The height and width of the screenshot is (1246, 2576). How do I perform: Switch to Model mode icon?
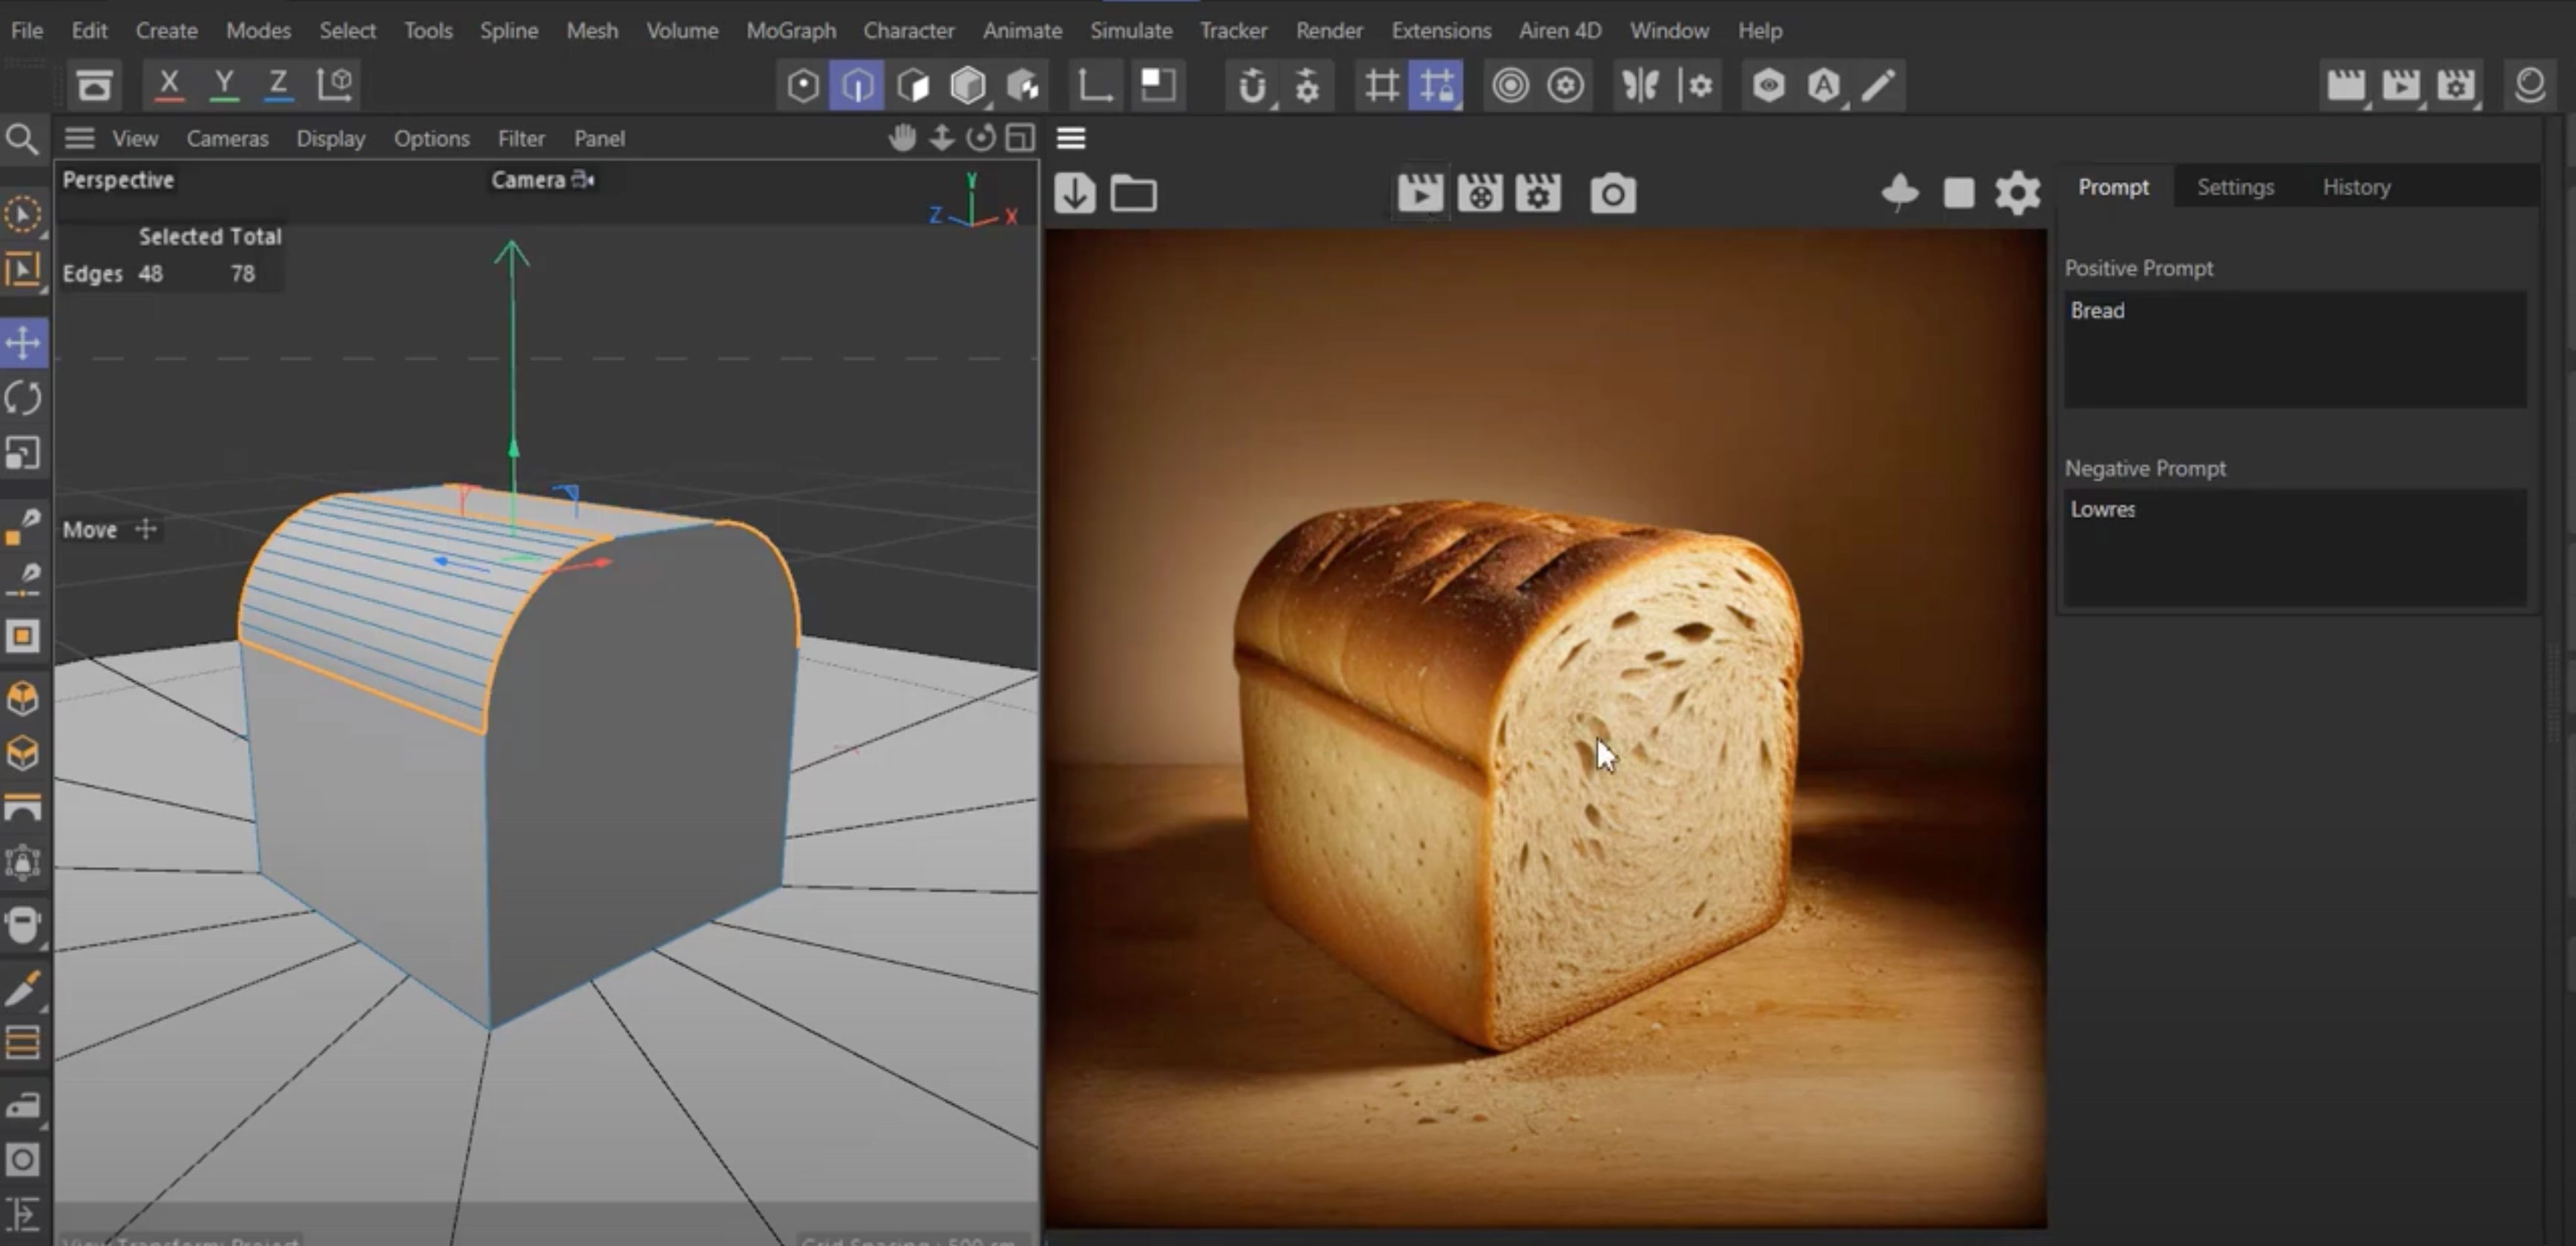coord(967,86)
